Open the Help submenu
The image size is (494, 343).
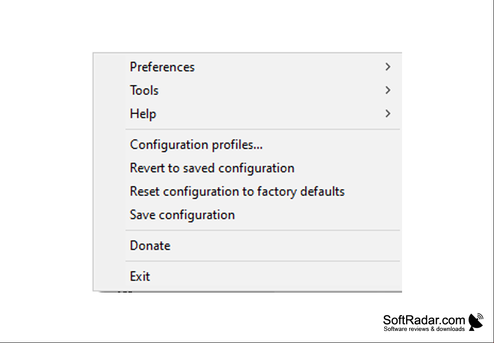tap(247, 114)
